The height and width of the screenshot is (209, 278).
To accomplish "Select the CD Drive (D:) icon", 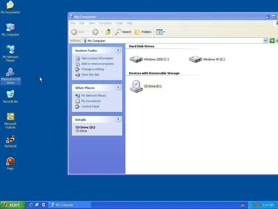I will (146, 86).
